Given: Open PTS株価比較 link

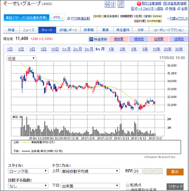Looking at the screenshot, I should pyautogui.click(x=80, y=19).
